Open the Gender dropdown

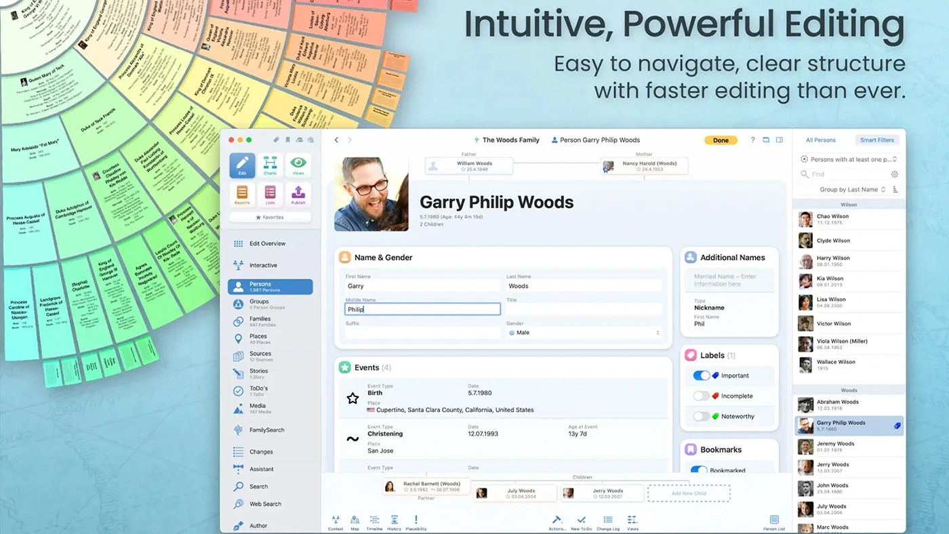coord(583,333)
